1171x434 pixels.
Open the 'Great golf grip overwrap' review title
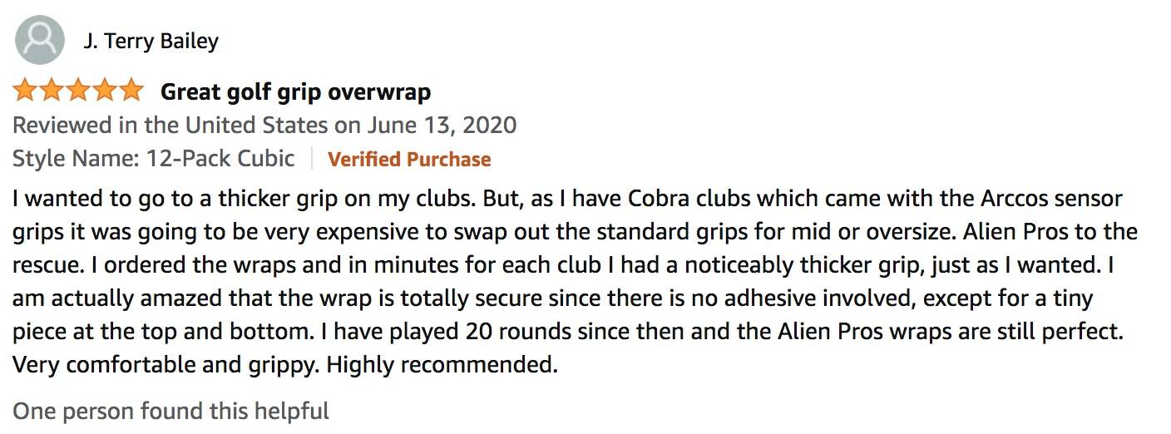click(x=295, y=91)
